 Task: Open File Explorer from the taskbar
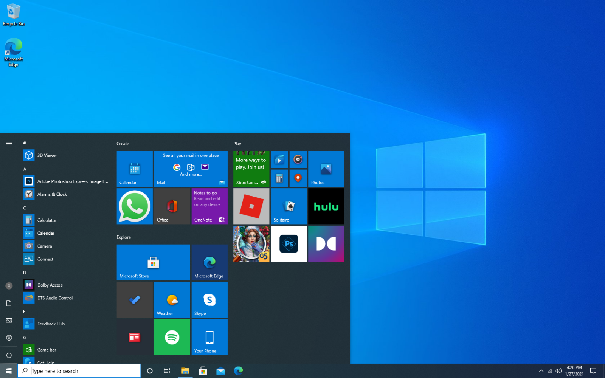pyautogui.click(x=185, y=371)
